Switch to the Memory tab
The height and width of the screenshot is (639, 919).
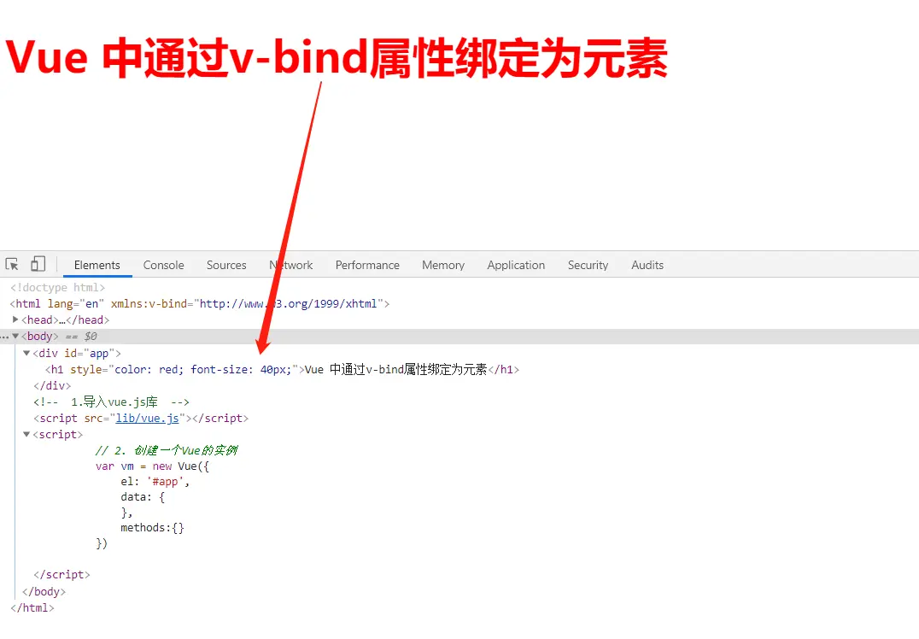click(x=443, y=265)
